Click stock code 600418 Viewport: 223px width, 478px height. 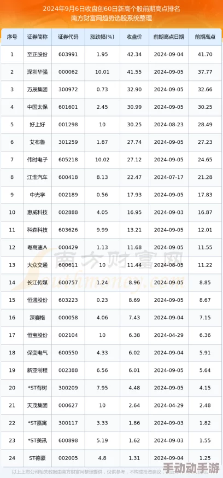point(68,177)
